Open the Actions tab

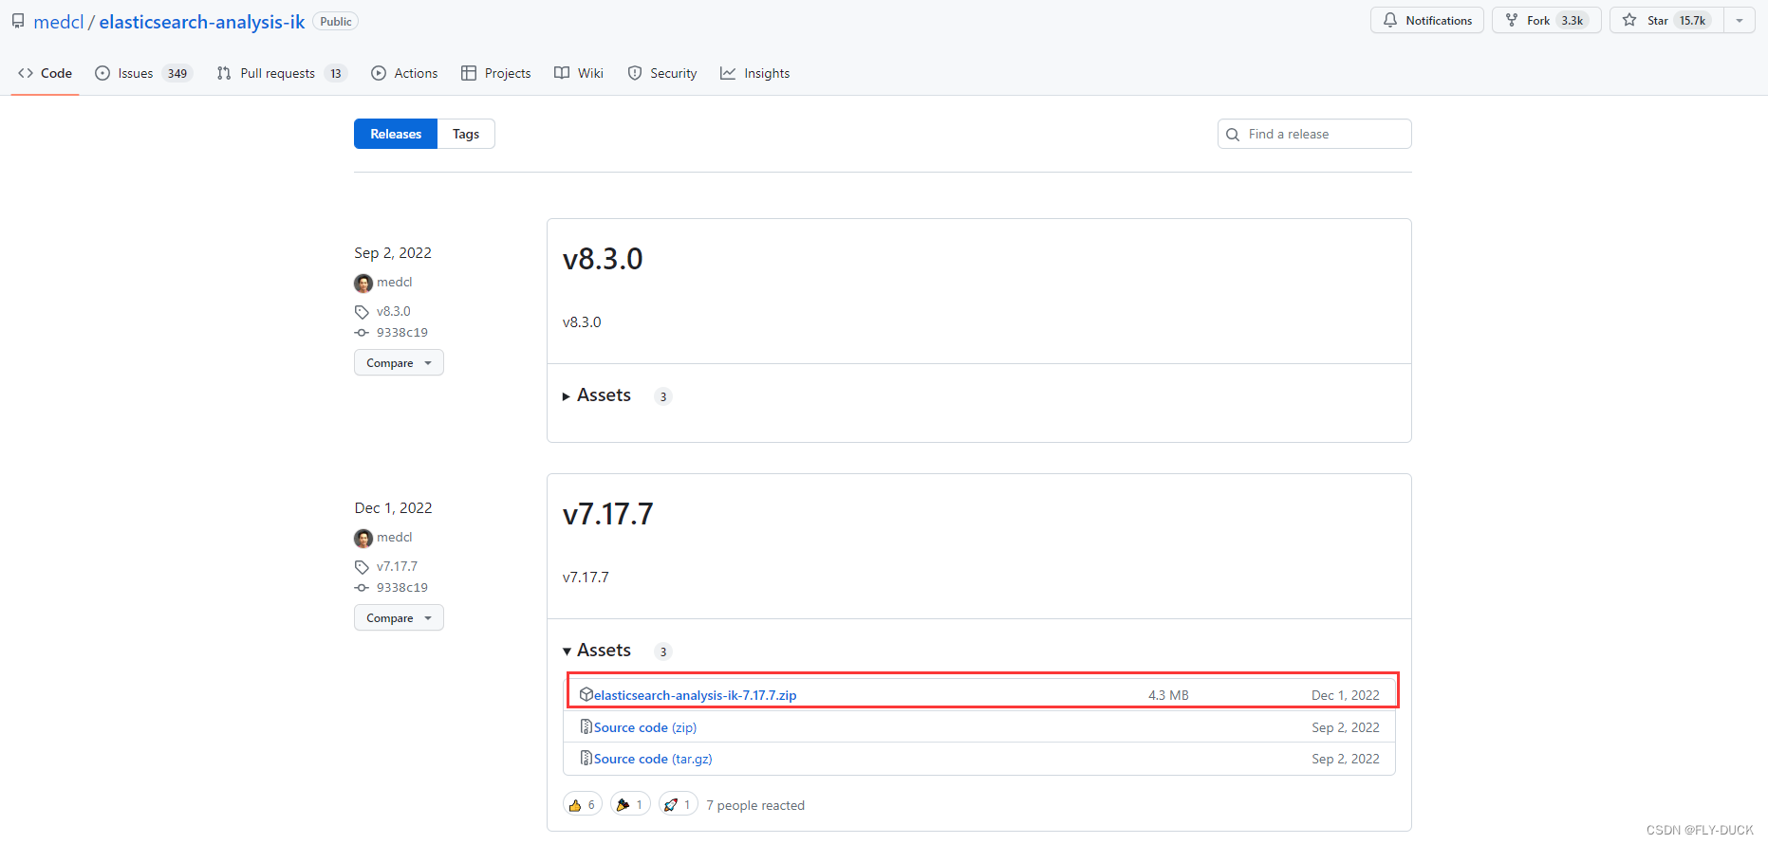pos(404,73)
